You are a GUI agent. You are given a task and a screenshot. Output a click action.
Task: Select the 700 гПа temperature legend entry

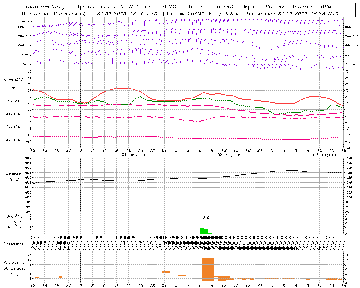[x=13, y=127]
